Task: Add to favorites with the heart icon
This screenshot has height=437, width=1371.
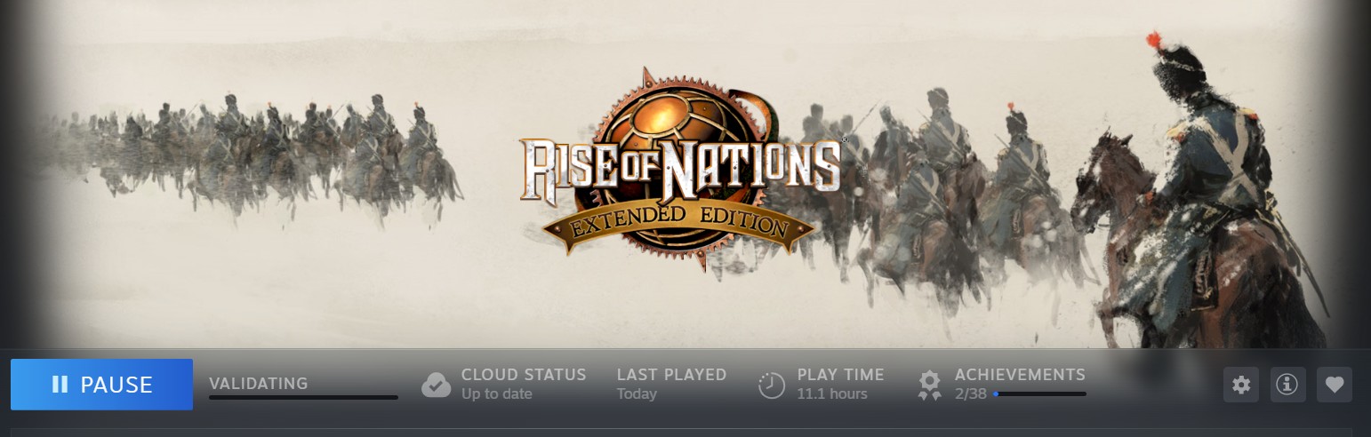Action: point(1335,385)
